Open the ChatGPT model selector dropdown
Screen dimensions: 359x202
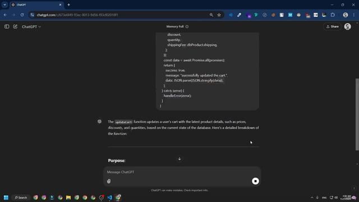[31, 27]
